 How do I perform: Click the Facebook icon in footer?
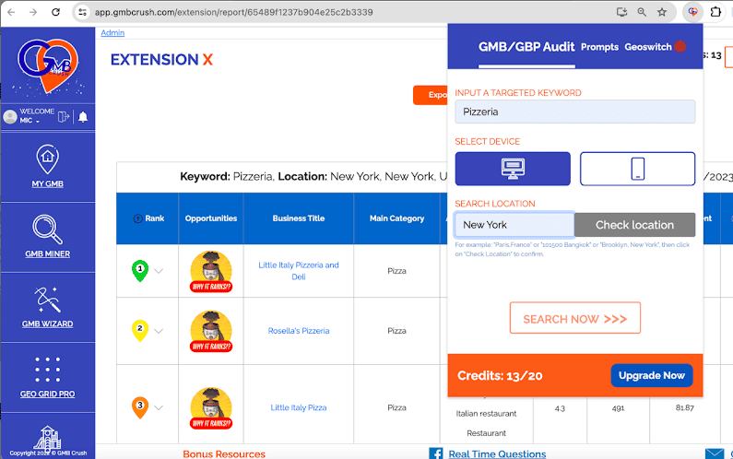pos(436,453)
